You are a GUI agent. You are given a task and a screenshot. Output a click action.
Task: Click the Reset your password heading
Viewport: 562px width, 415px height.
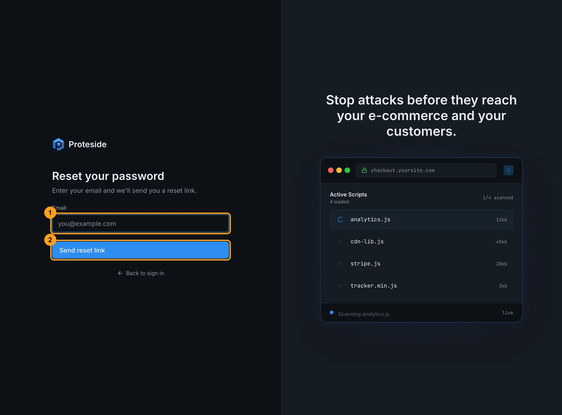point(108,176)
